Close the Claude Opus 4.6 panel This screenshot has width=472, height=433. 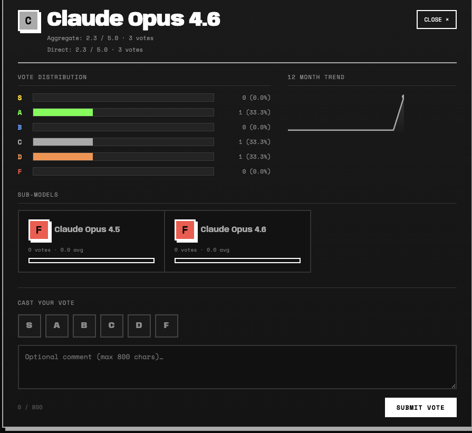[x=436, y=20]
